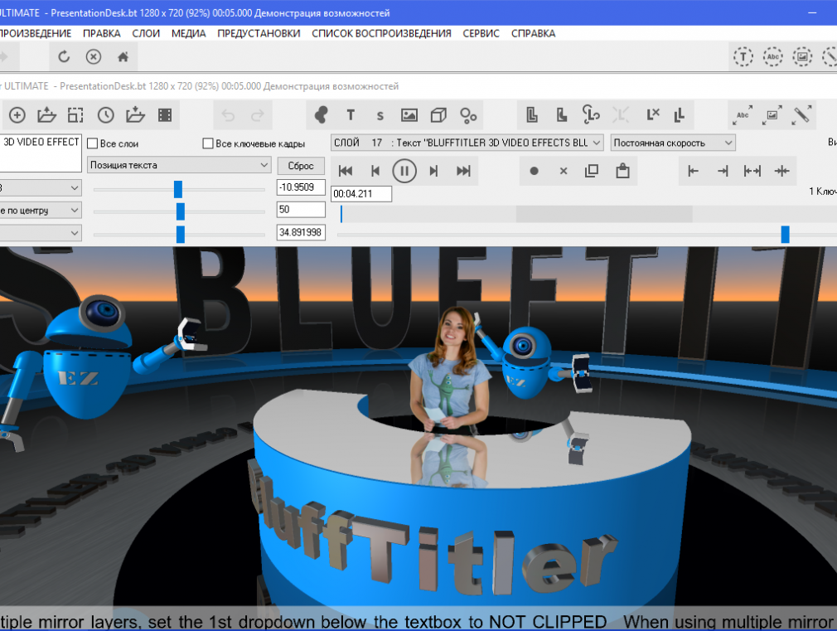The width and height of the screenshot is (837, 631).
Task: Click the move-to-right-edge arrow icon
Action: tap(723, 171)
